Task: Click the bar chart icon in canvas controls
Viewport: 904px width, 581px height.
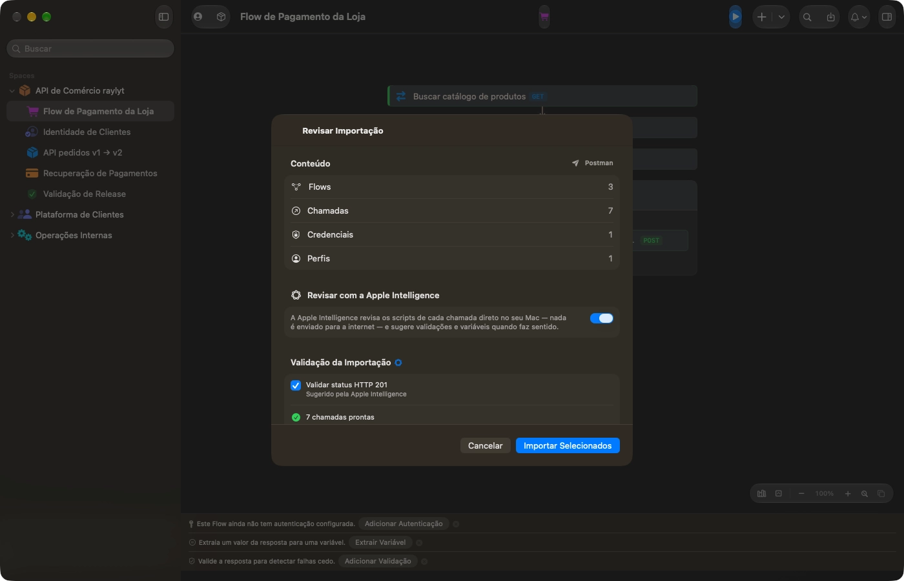Action: 762,494
